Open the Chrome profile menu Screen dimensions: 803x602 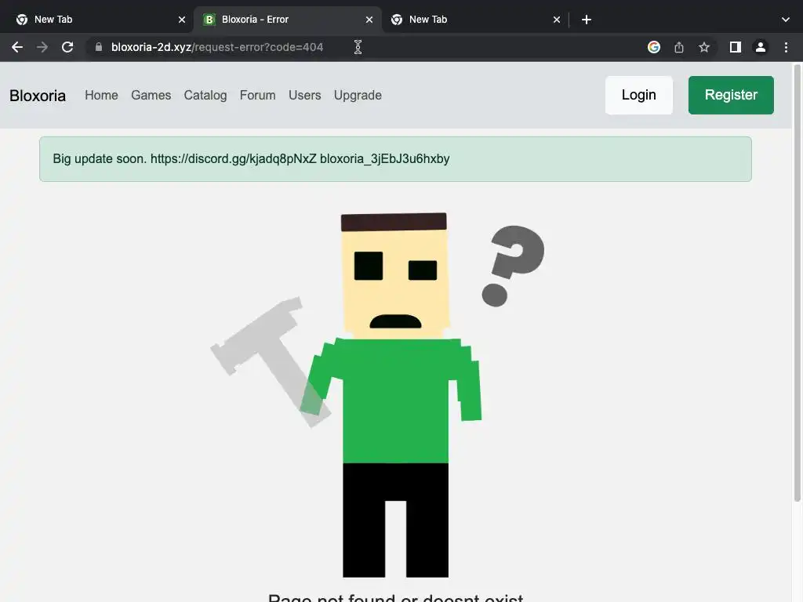761,47
